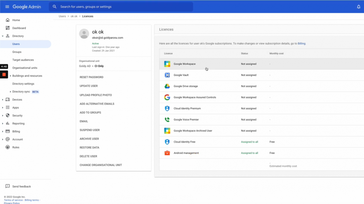Click the Account at-sign icon
Image resolution: width=364 pixels, height=204 pixels.
point(8,139)
